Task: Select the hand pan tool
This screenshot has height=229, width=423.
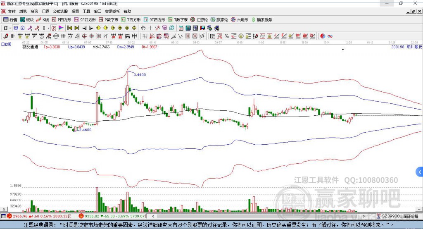Action: (143, 28)
